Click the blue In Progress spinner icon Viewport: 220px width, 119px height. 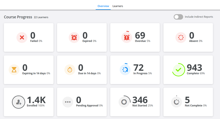tap(125, 70)
